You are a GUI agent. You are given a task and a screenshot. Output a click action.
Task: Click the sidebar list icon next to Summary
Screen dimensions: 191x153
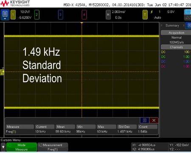coord(189,25)
